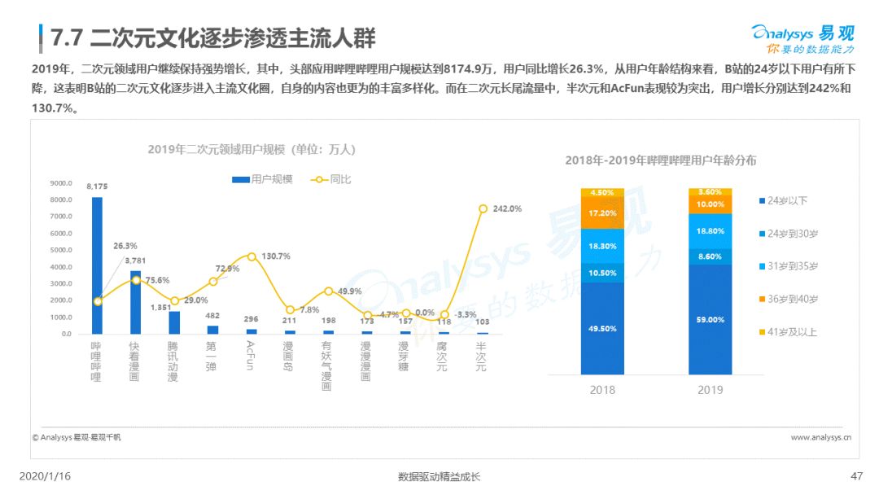Click the 130.7% line data point
Image resolution: width=879 pixels, height=495 pixels.
pos(251,256)
